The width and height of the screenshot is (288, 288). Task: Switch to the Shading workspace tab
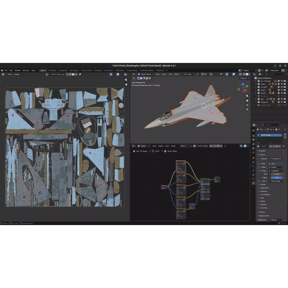98,70
